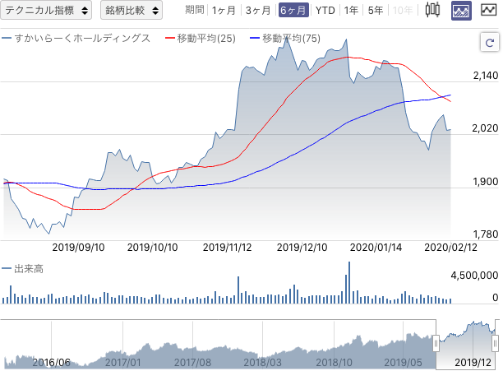Click the 2019/12 navigator label
The image size is (503, 371).
pos(473,362)
